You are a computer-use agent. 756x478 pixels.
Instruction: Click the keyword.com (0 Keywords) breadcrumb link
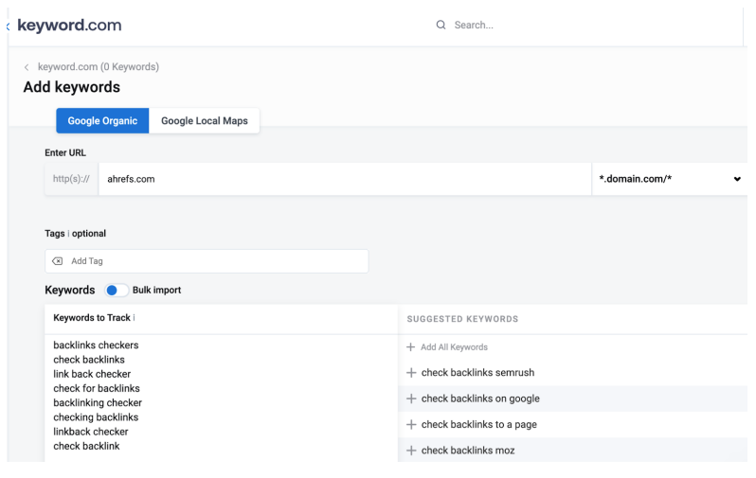click(99, 67)
